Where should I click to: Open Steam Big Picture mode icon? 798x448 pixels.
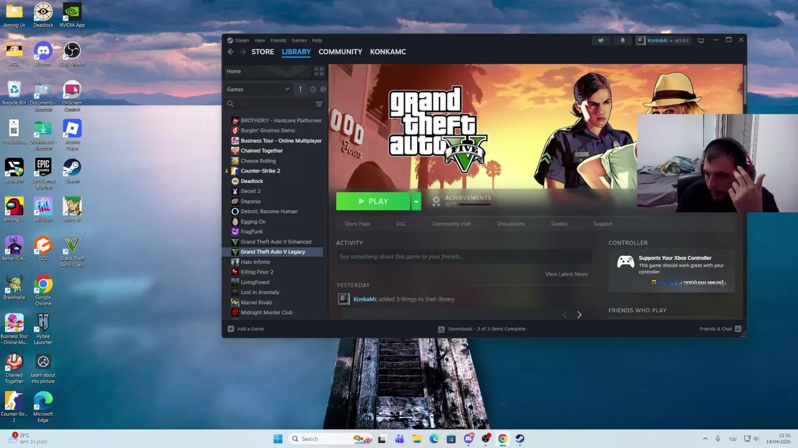[701, 40]
